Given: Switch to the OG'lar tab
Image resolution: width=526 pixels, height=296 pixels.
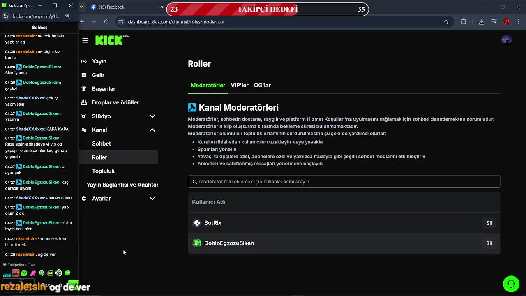Looking at the screenshot, I should coord(262,85).
